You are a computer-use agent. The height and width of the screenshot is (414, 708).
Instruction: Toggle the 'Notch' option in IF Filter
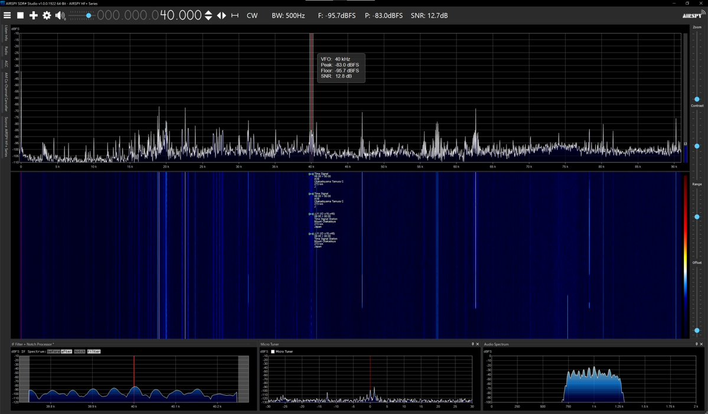point(80,351)
